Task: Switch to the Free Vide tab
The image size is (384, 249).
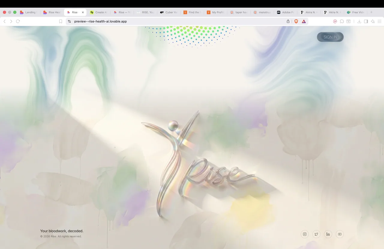Action: point(355,12)
